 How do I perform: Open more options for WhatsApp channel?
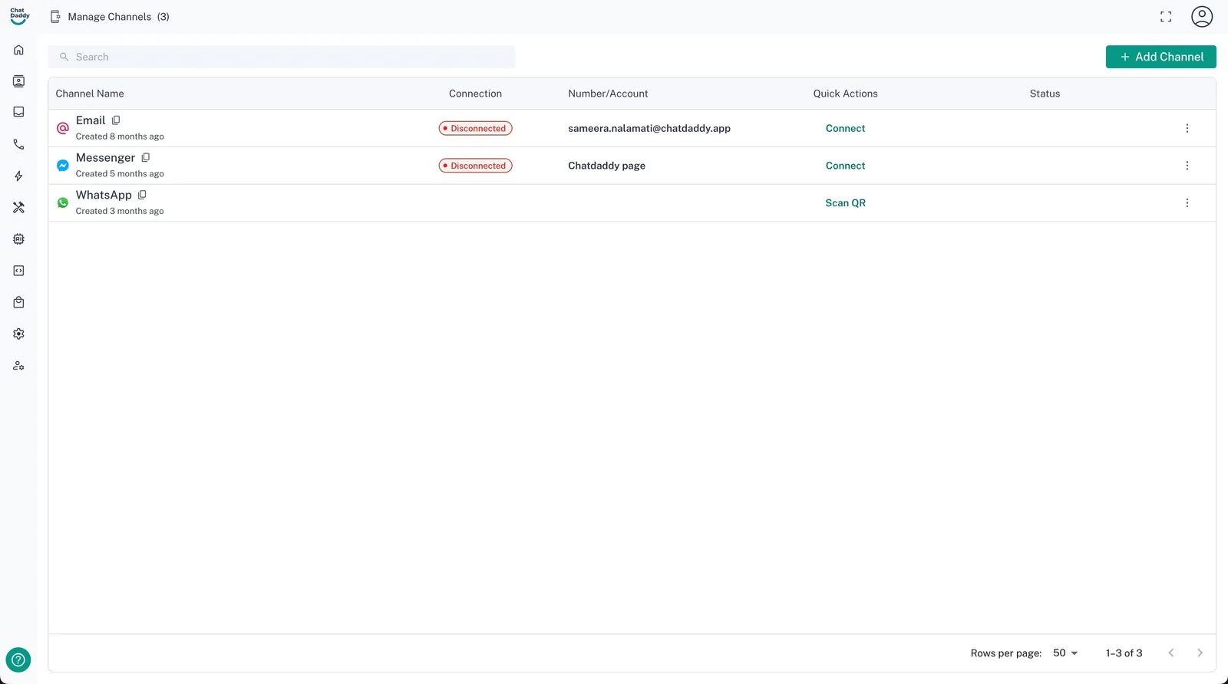tap(1187, 203)
